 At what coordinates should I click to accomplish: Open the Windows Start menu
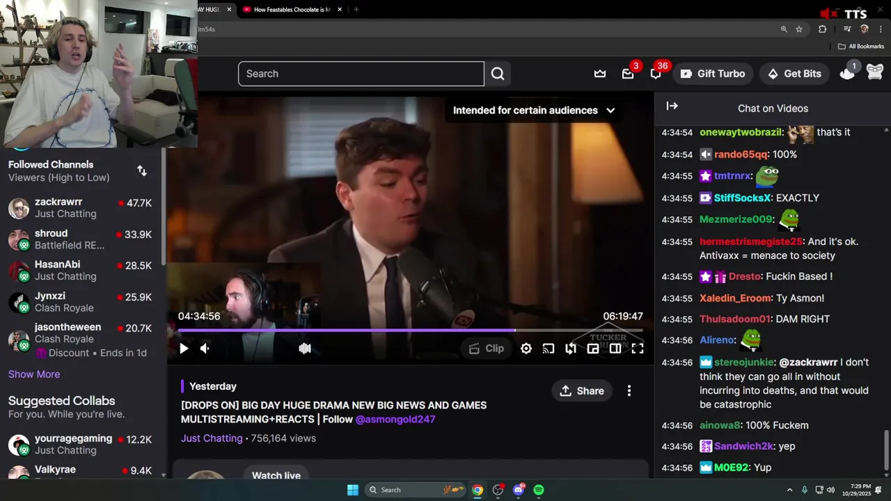[353, 490]
